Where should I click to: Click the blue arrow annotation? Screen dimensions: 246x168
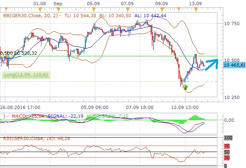pos(210,63)
